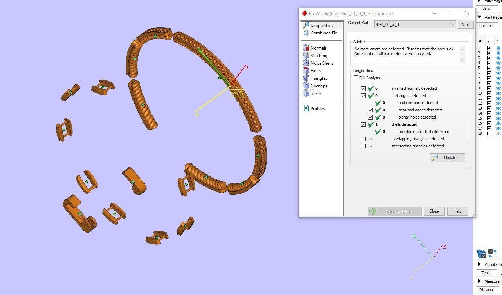Viewport: 502px width, 295px height.
Task: Enable overlapping triangles detected checkbox
Action: [363, 139]
